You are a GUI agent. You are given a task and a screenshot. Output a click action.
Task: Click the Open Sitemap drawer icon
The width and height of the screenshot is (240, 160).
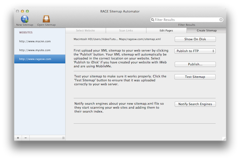coord(46,19)
